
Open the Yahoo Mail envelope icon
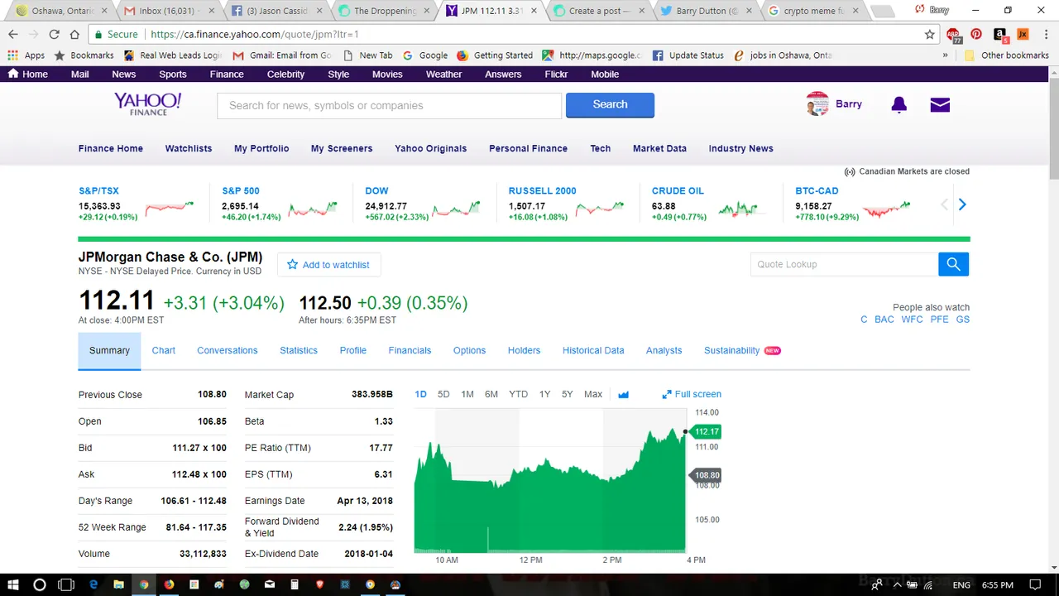pyautogui.click(x=940, y=105)
